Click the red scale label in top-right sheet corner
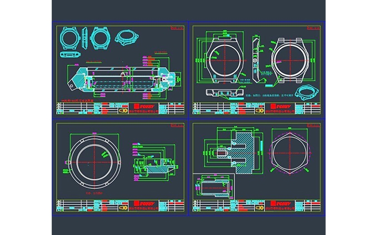Viewport: 389px width, 235px height. (315, 27)
